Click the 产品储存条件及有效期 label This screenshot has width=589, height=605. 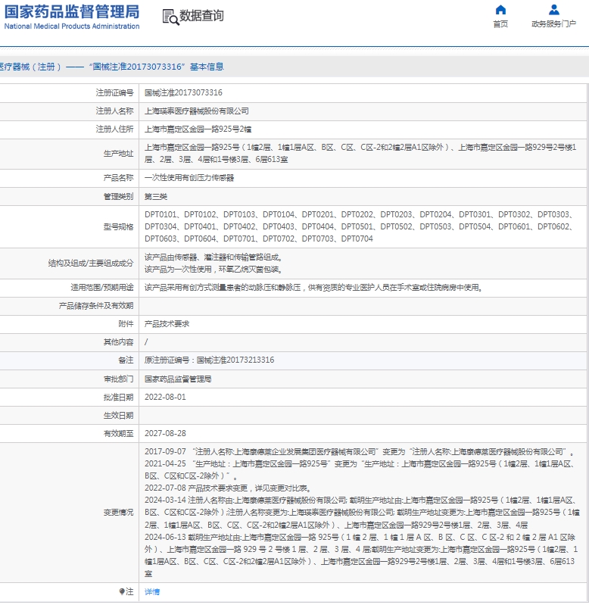[x=96, y=306]
